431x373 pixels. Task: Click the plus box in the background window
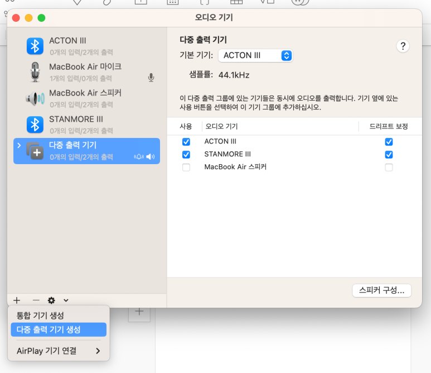pos(139,312)
